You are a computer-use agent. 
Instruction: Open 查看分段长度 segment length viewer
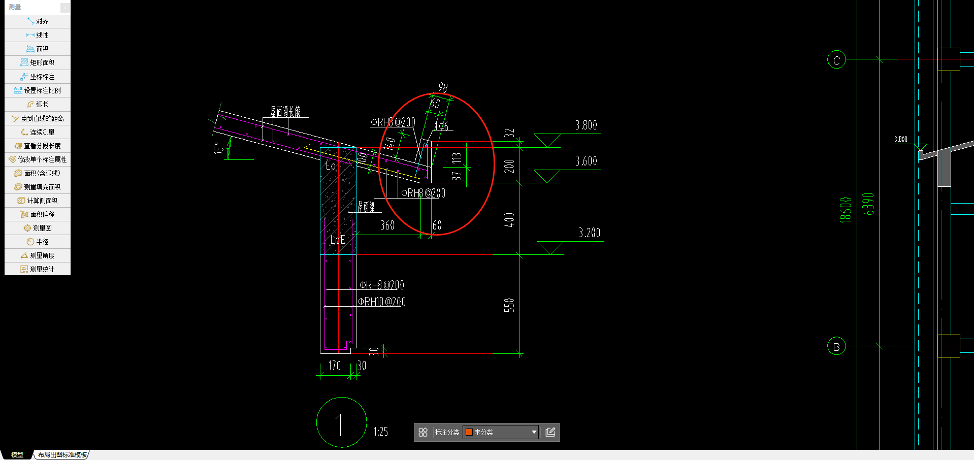pyautogui.click(x=38, y=146)
